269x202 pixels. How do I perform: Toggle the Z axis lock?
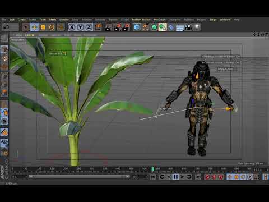coord(89,27)
